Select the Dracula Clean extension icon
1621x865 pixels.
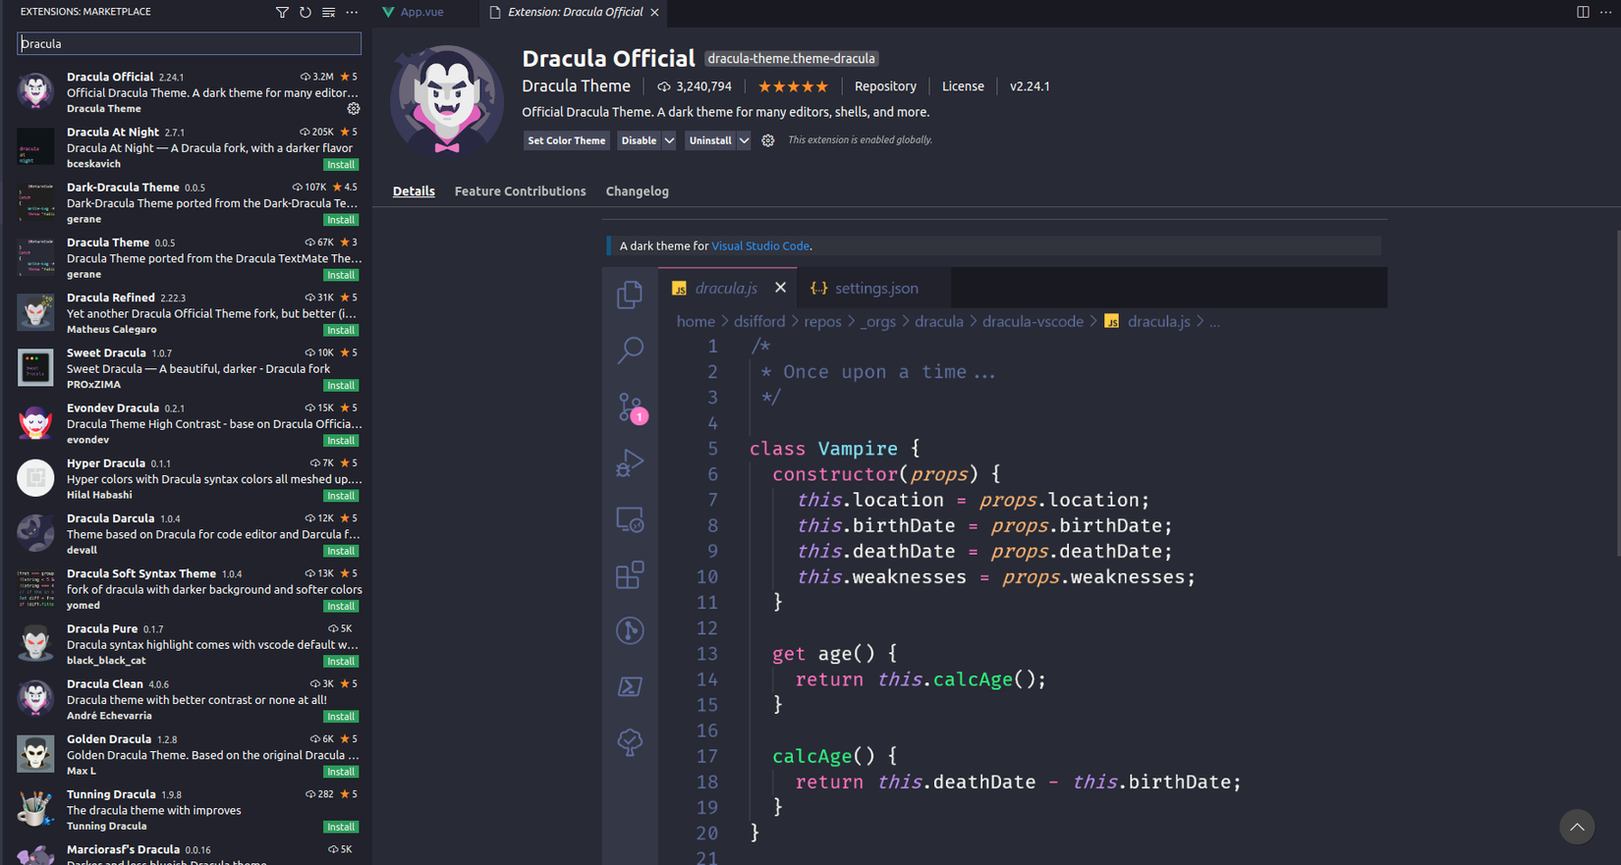coord(35,699)
